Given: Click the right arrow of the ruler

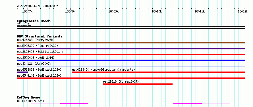Looking at the screenshot, I should click(x=244, y=9).
